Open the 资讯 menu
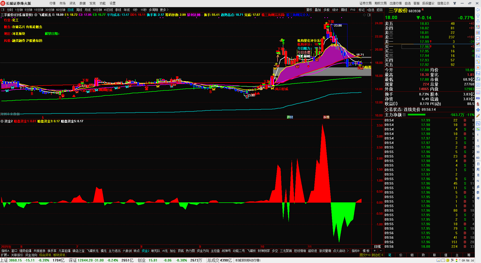This screenshot has height=263, width=481. [73, 3]
